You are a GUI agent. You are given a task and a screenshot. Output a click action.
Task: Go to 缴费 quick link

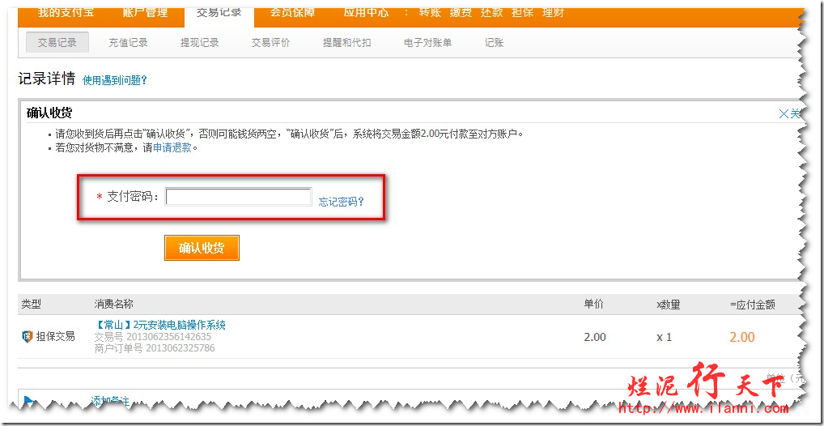coord(461,13)
